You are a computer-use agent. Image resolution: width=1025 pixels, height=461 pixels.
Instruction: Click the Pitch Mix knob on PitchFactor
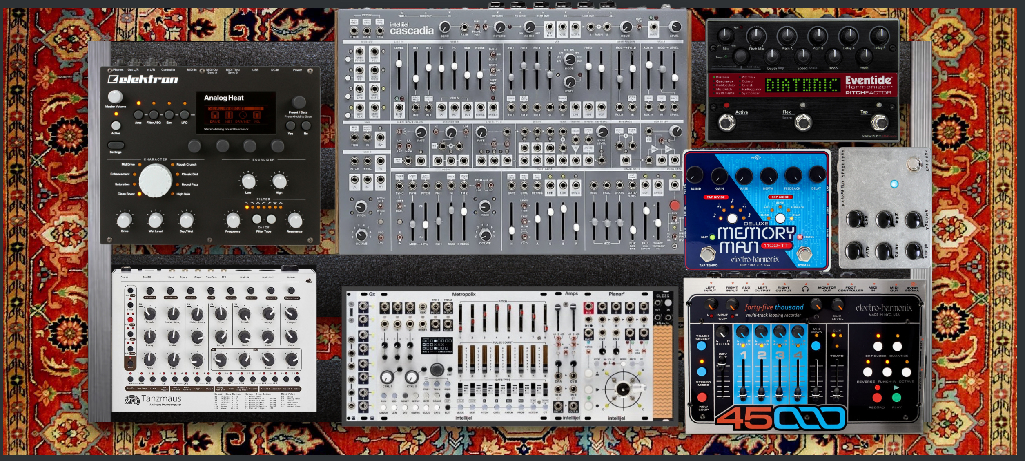tap(756, 36)
